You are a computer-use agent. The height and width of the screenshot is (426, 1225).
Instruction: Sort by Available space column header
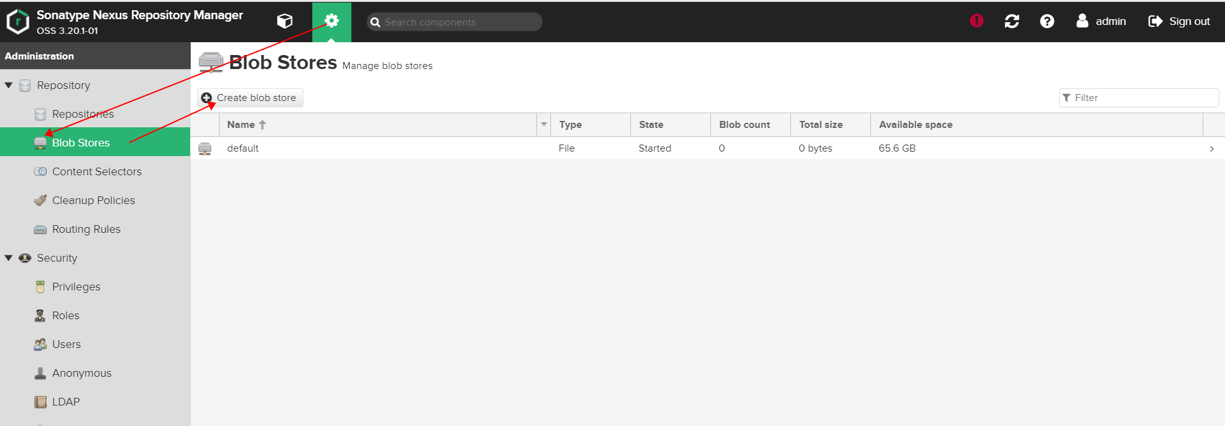pyautogui.click(x=1037, y=125)
